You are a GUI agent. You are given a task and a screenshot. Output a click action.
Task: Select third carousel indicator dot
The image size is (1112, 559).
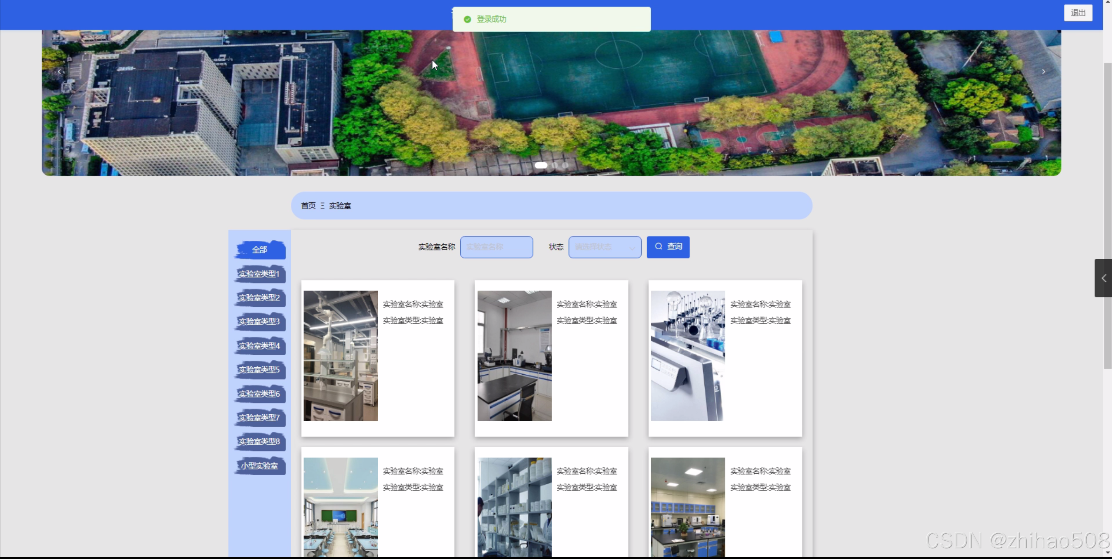pyautogui.click(x=565, y=165)
